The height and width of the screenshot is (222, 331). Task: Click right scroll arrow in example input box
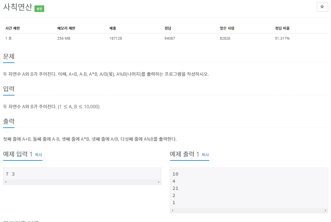(x=159, y=182)
